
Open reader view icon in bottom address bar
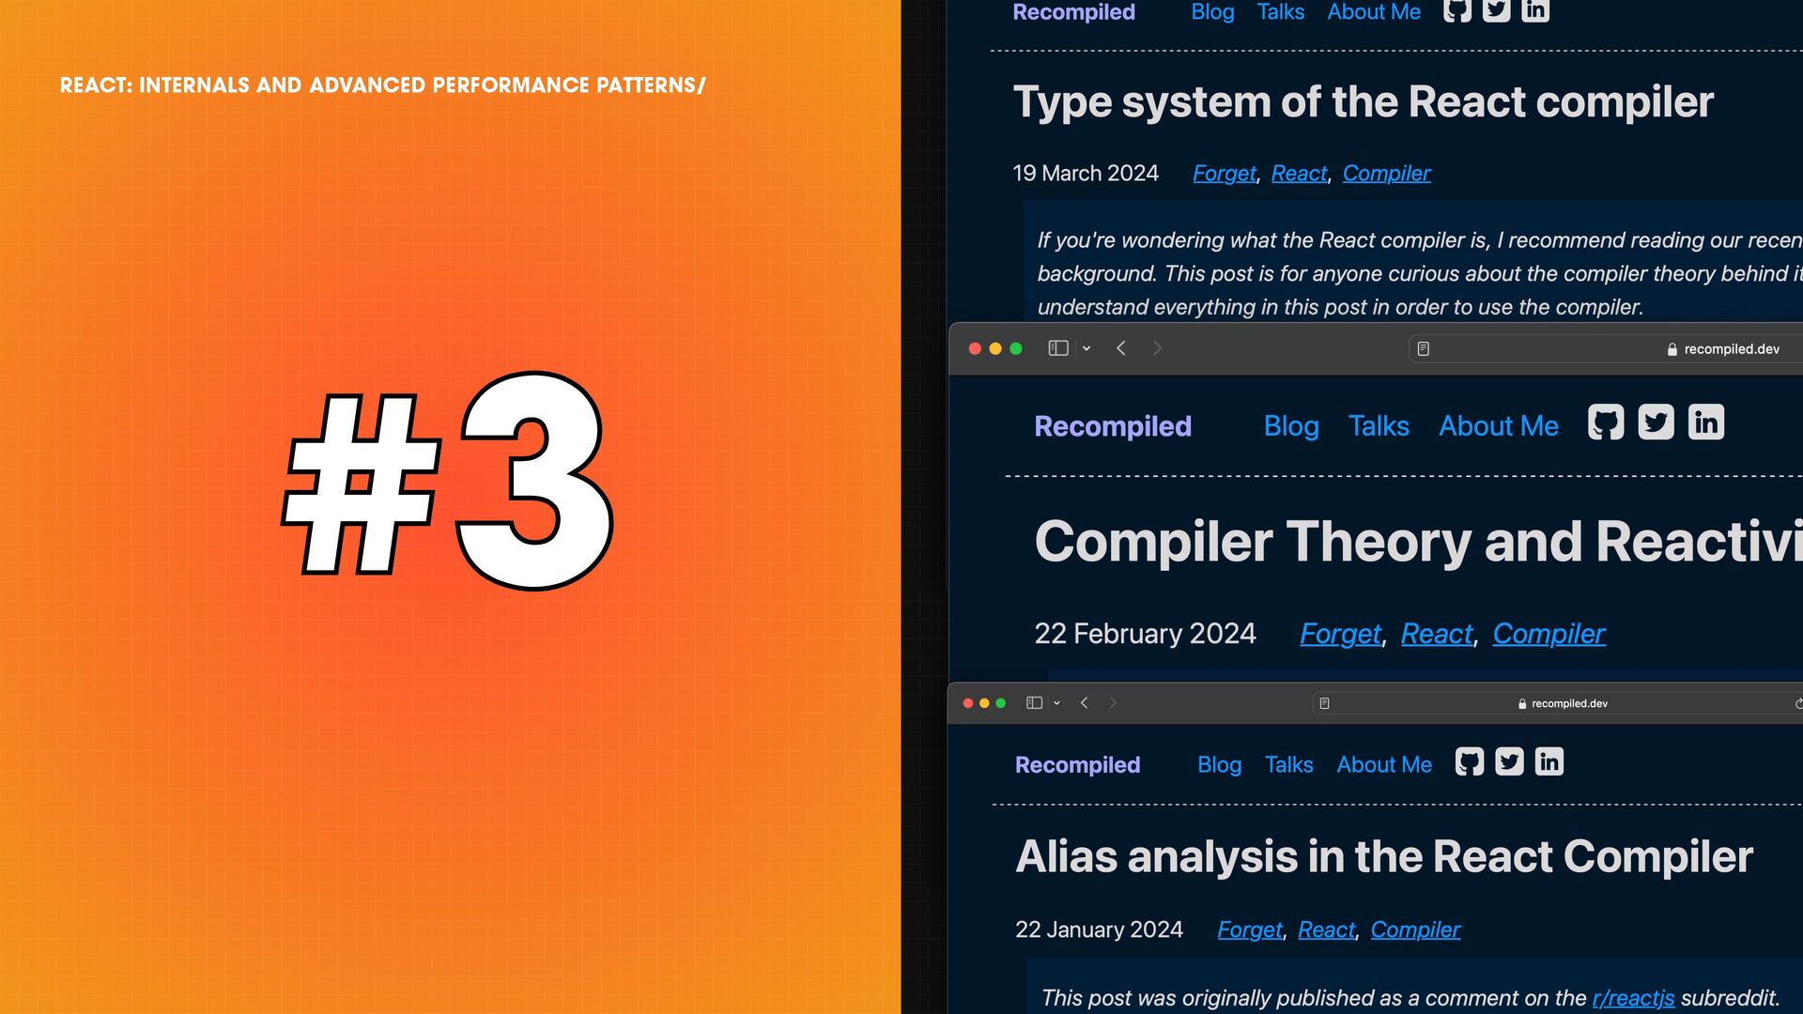coord(1324,703)
